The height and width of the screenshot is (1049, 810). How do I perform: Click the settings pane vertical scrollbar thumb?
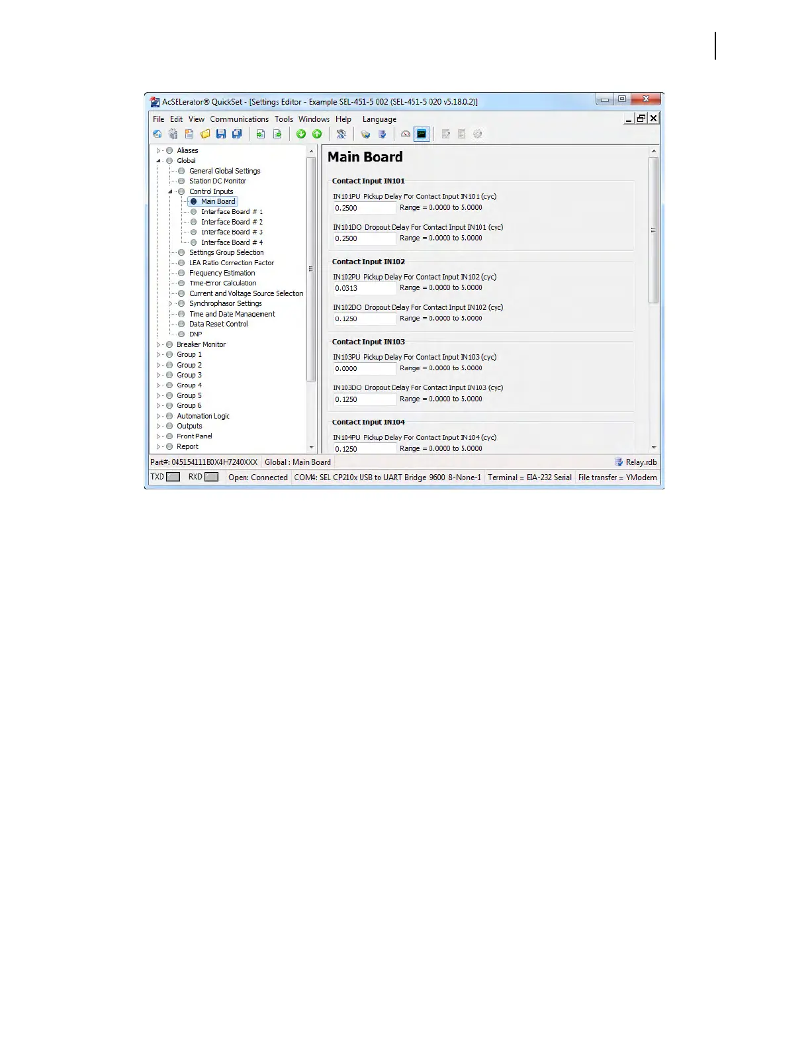pos(654,230)
